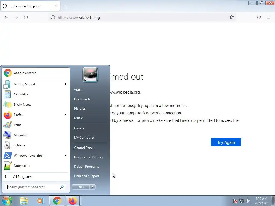Open the Firefox hamburger menu
Image resolution: width=275 pixels, height=206 pixels.
269,17
